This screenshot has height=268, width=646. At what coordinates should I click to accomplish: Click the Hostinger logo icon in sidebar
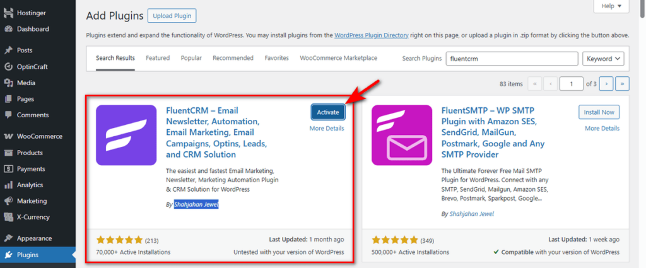click(8, 13)
